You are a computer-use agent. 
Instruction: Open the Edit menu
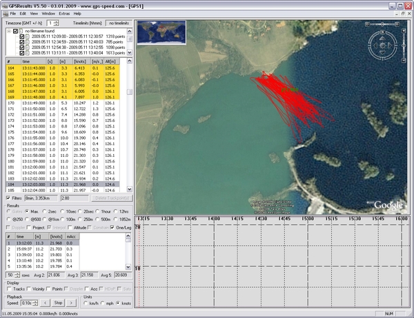23,14
